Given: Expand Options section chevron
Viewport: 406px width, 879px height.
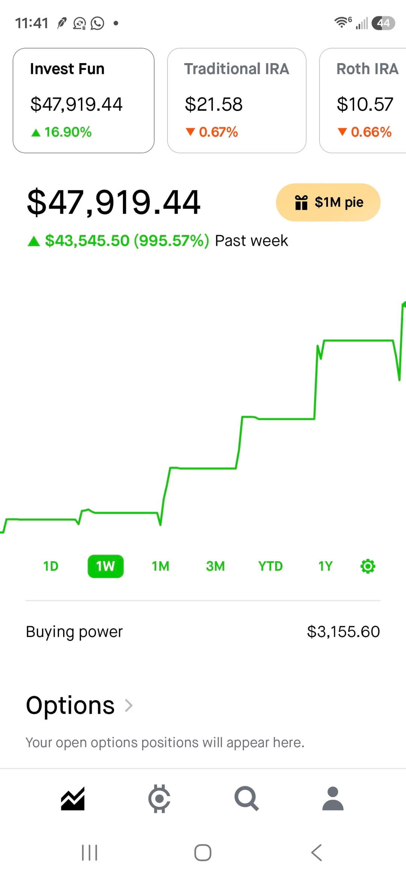Looking at the screenshot, I should tap(129, 705).
